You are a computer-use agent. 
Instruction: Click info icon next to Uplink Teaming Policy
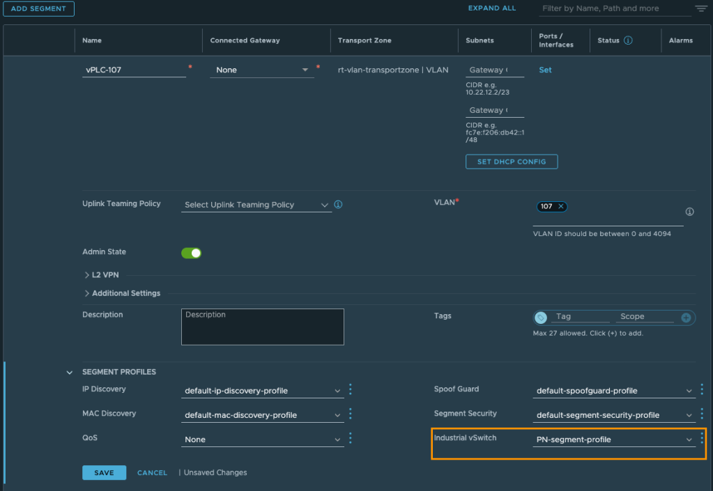(x=338, y=205)
